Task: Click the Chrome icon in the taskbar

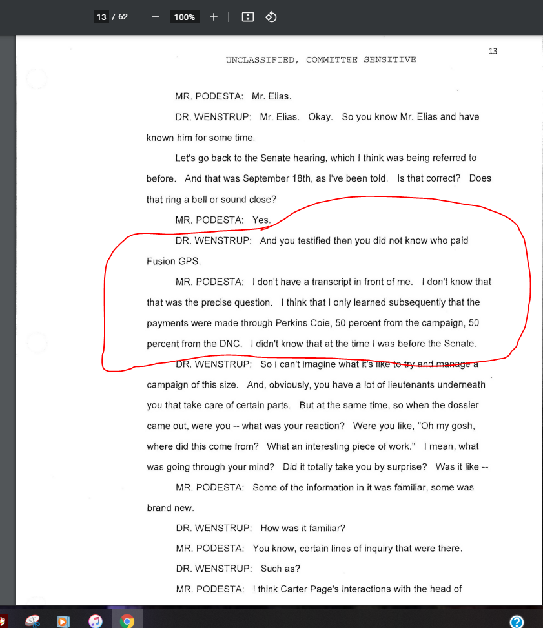Action: (x=127, y=621)
